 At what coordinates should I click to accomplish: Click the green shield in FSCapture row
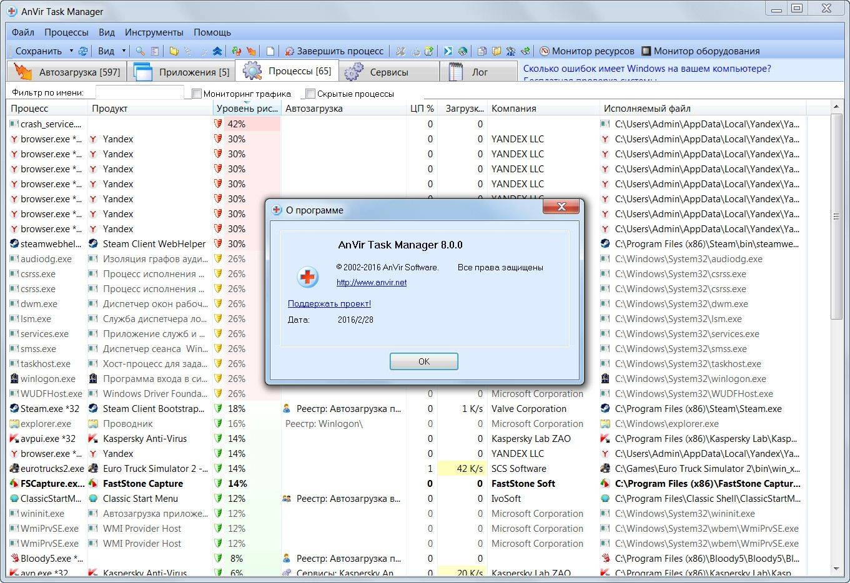pyautogui.click(x=218, y=484)
